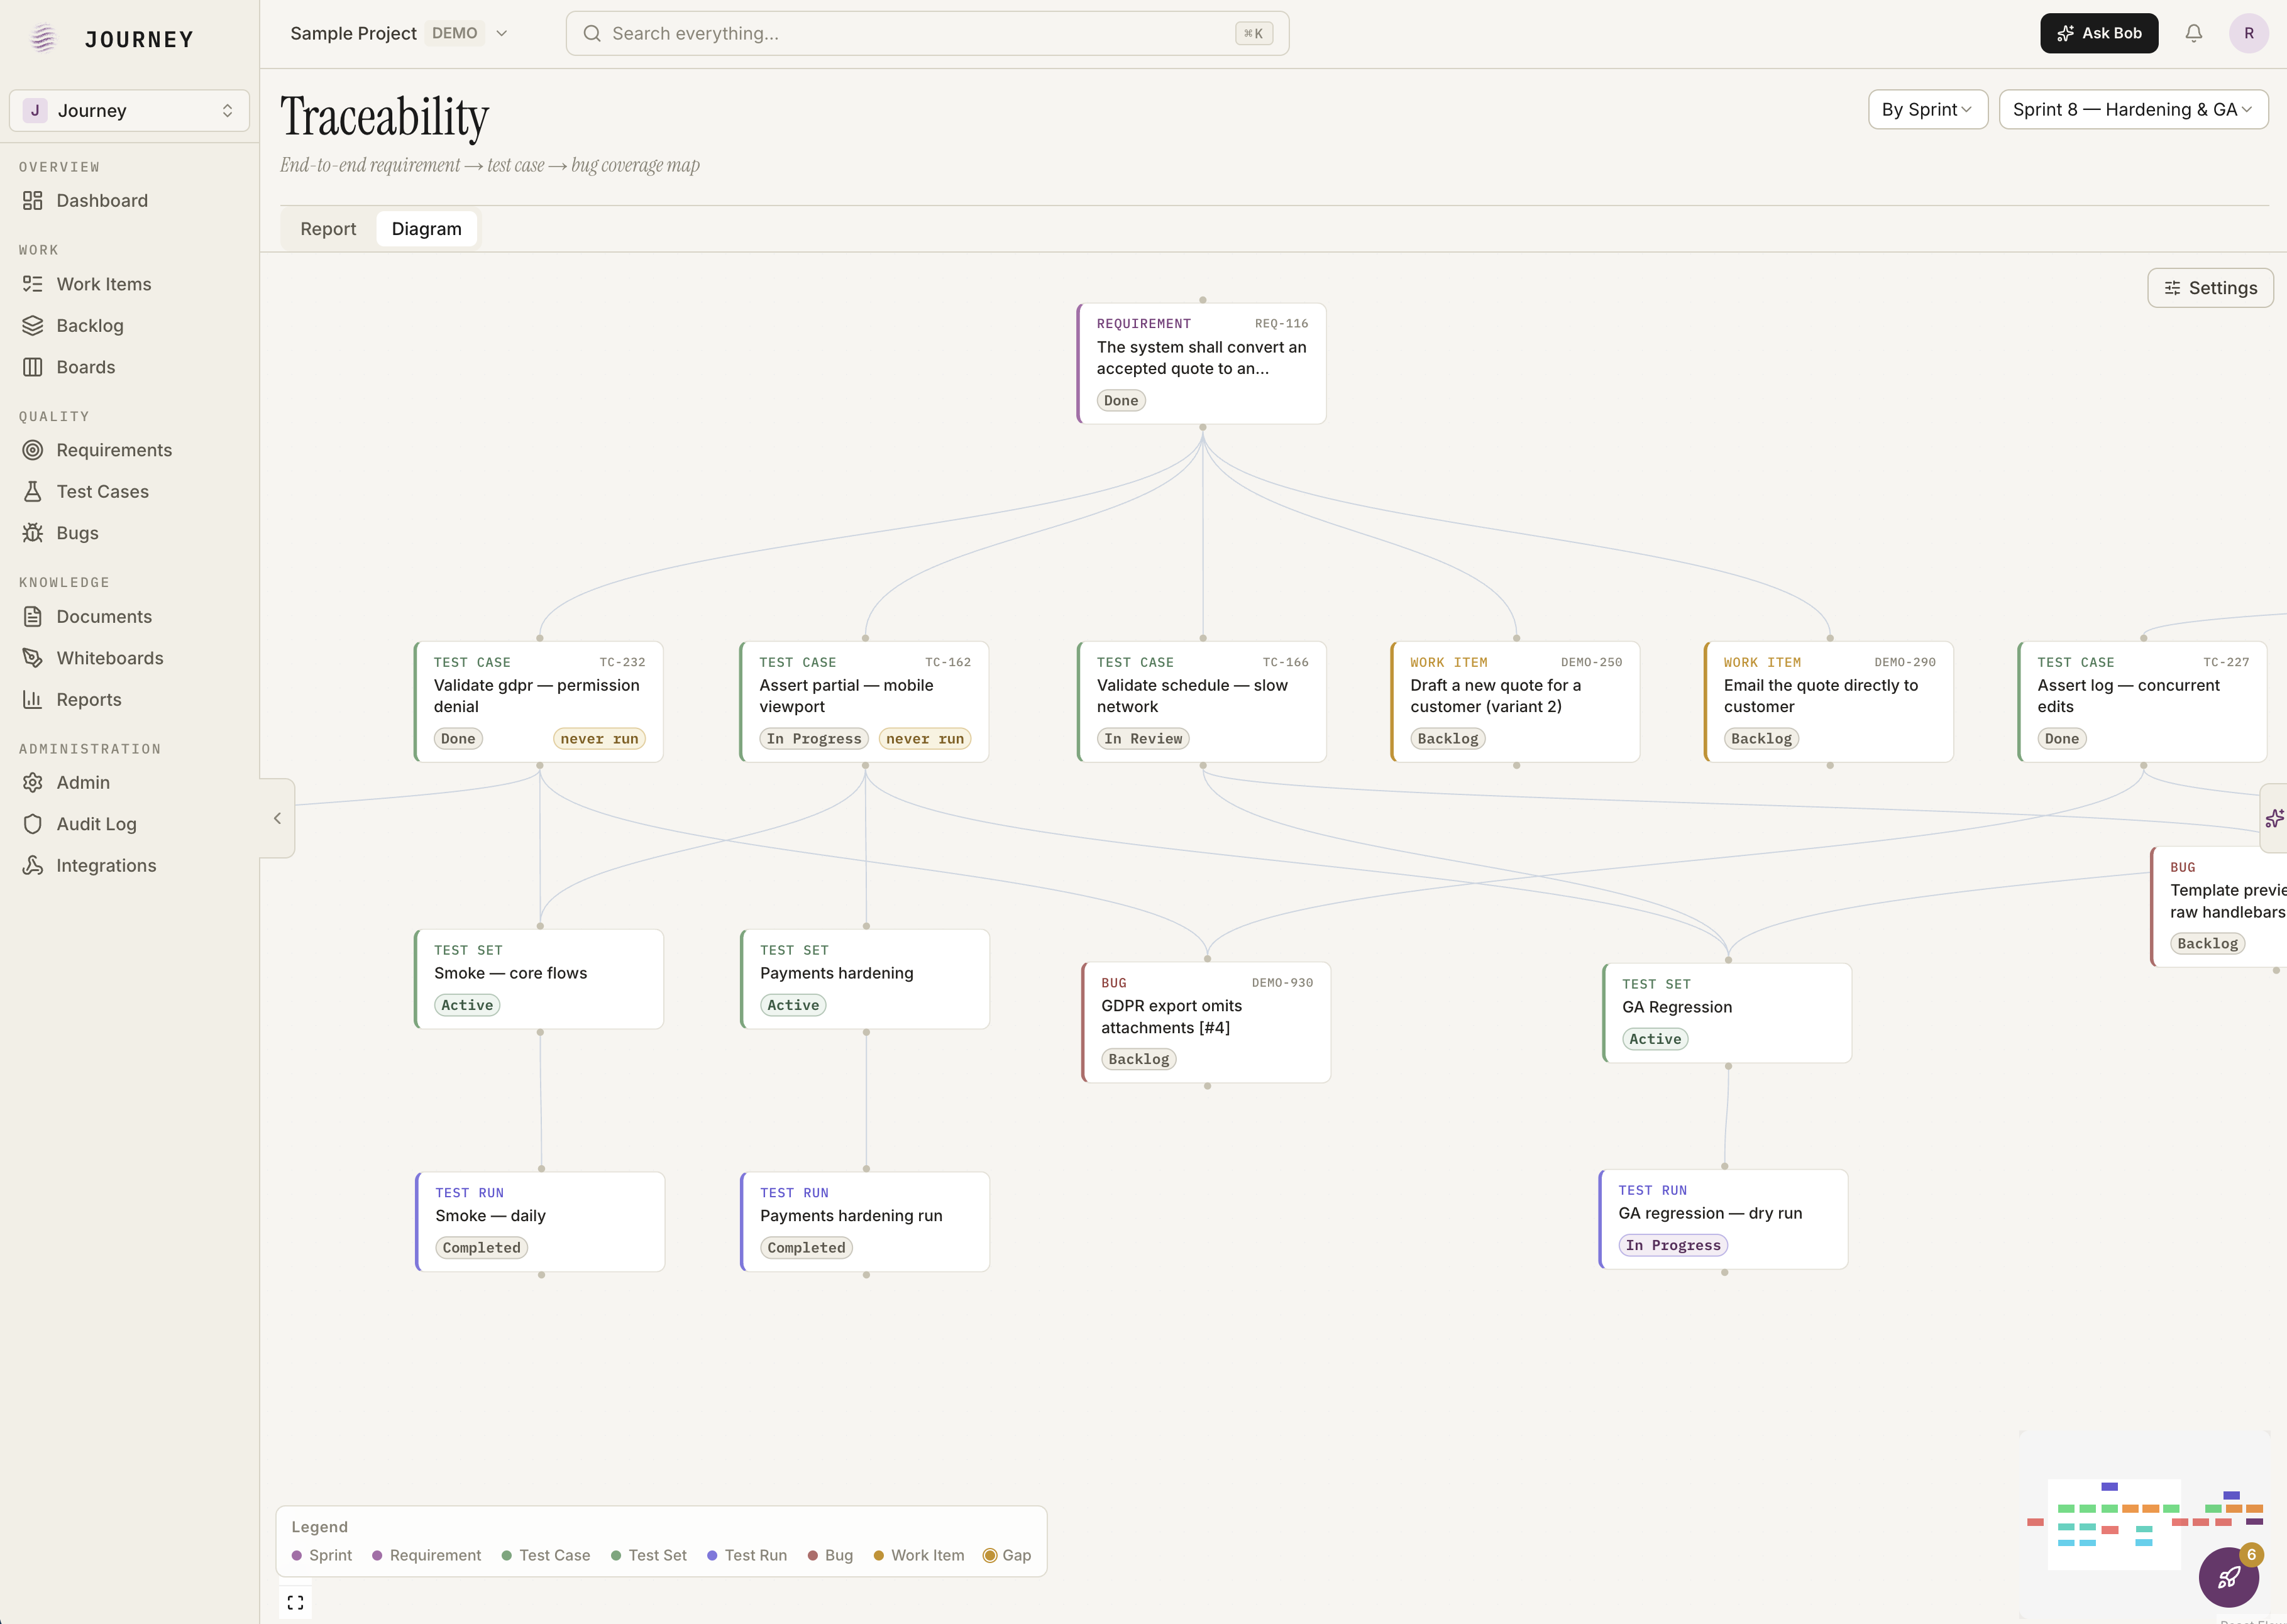The width and height of the screenshot is (2287, 1624).
Task: Open the Sprint 8 — Hardening & GA dropdown
Action: (x=2133, y=110)
